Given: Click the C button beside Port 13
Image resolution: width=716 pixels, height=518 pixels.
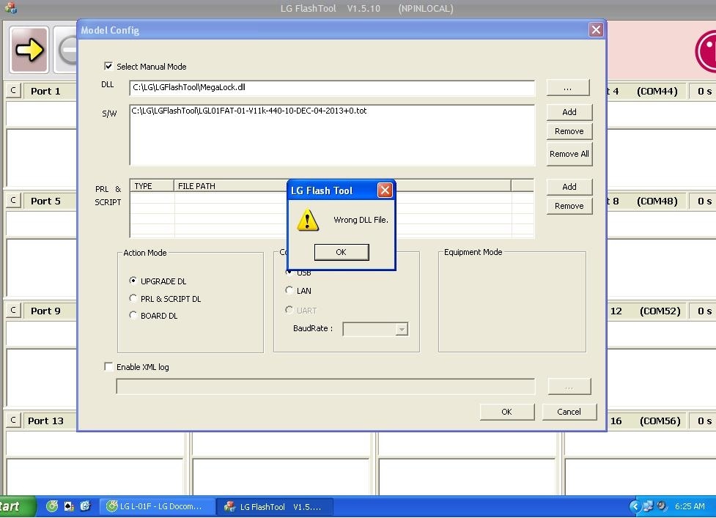Looking at the screenshot, I should tap(13, 421).
